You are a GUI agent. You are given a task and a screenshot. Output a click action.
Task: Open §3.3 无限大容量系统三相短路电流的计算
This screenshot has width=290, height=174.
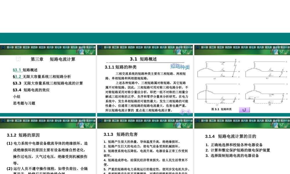tap(48, 84)
